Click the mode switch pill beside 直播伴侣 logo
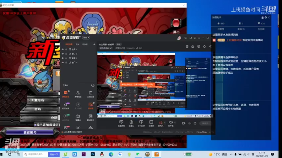The width and height of the screenshot is (282, 158). [x=86, y=38]
